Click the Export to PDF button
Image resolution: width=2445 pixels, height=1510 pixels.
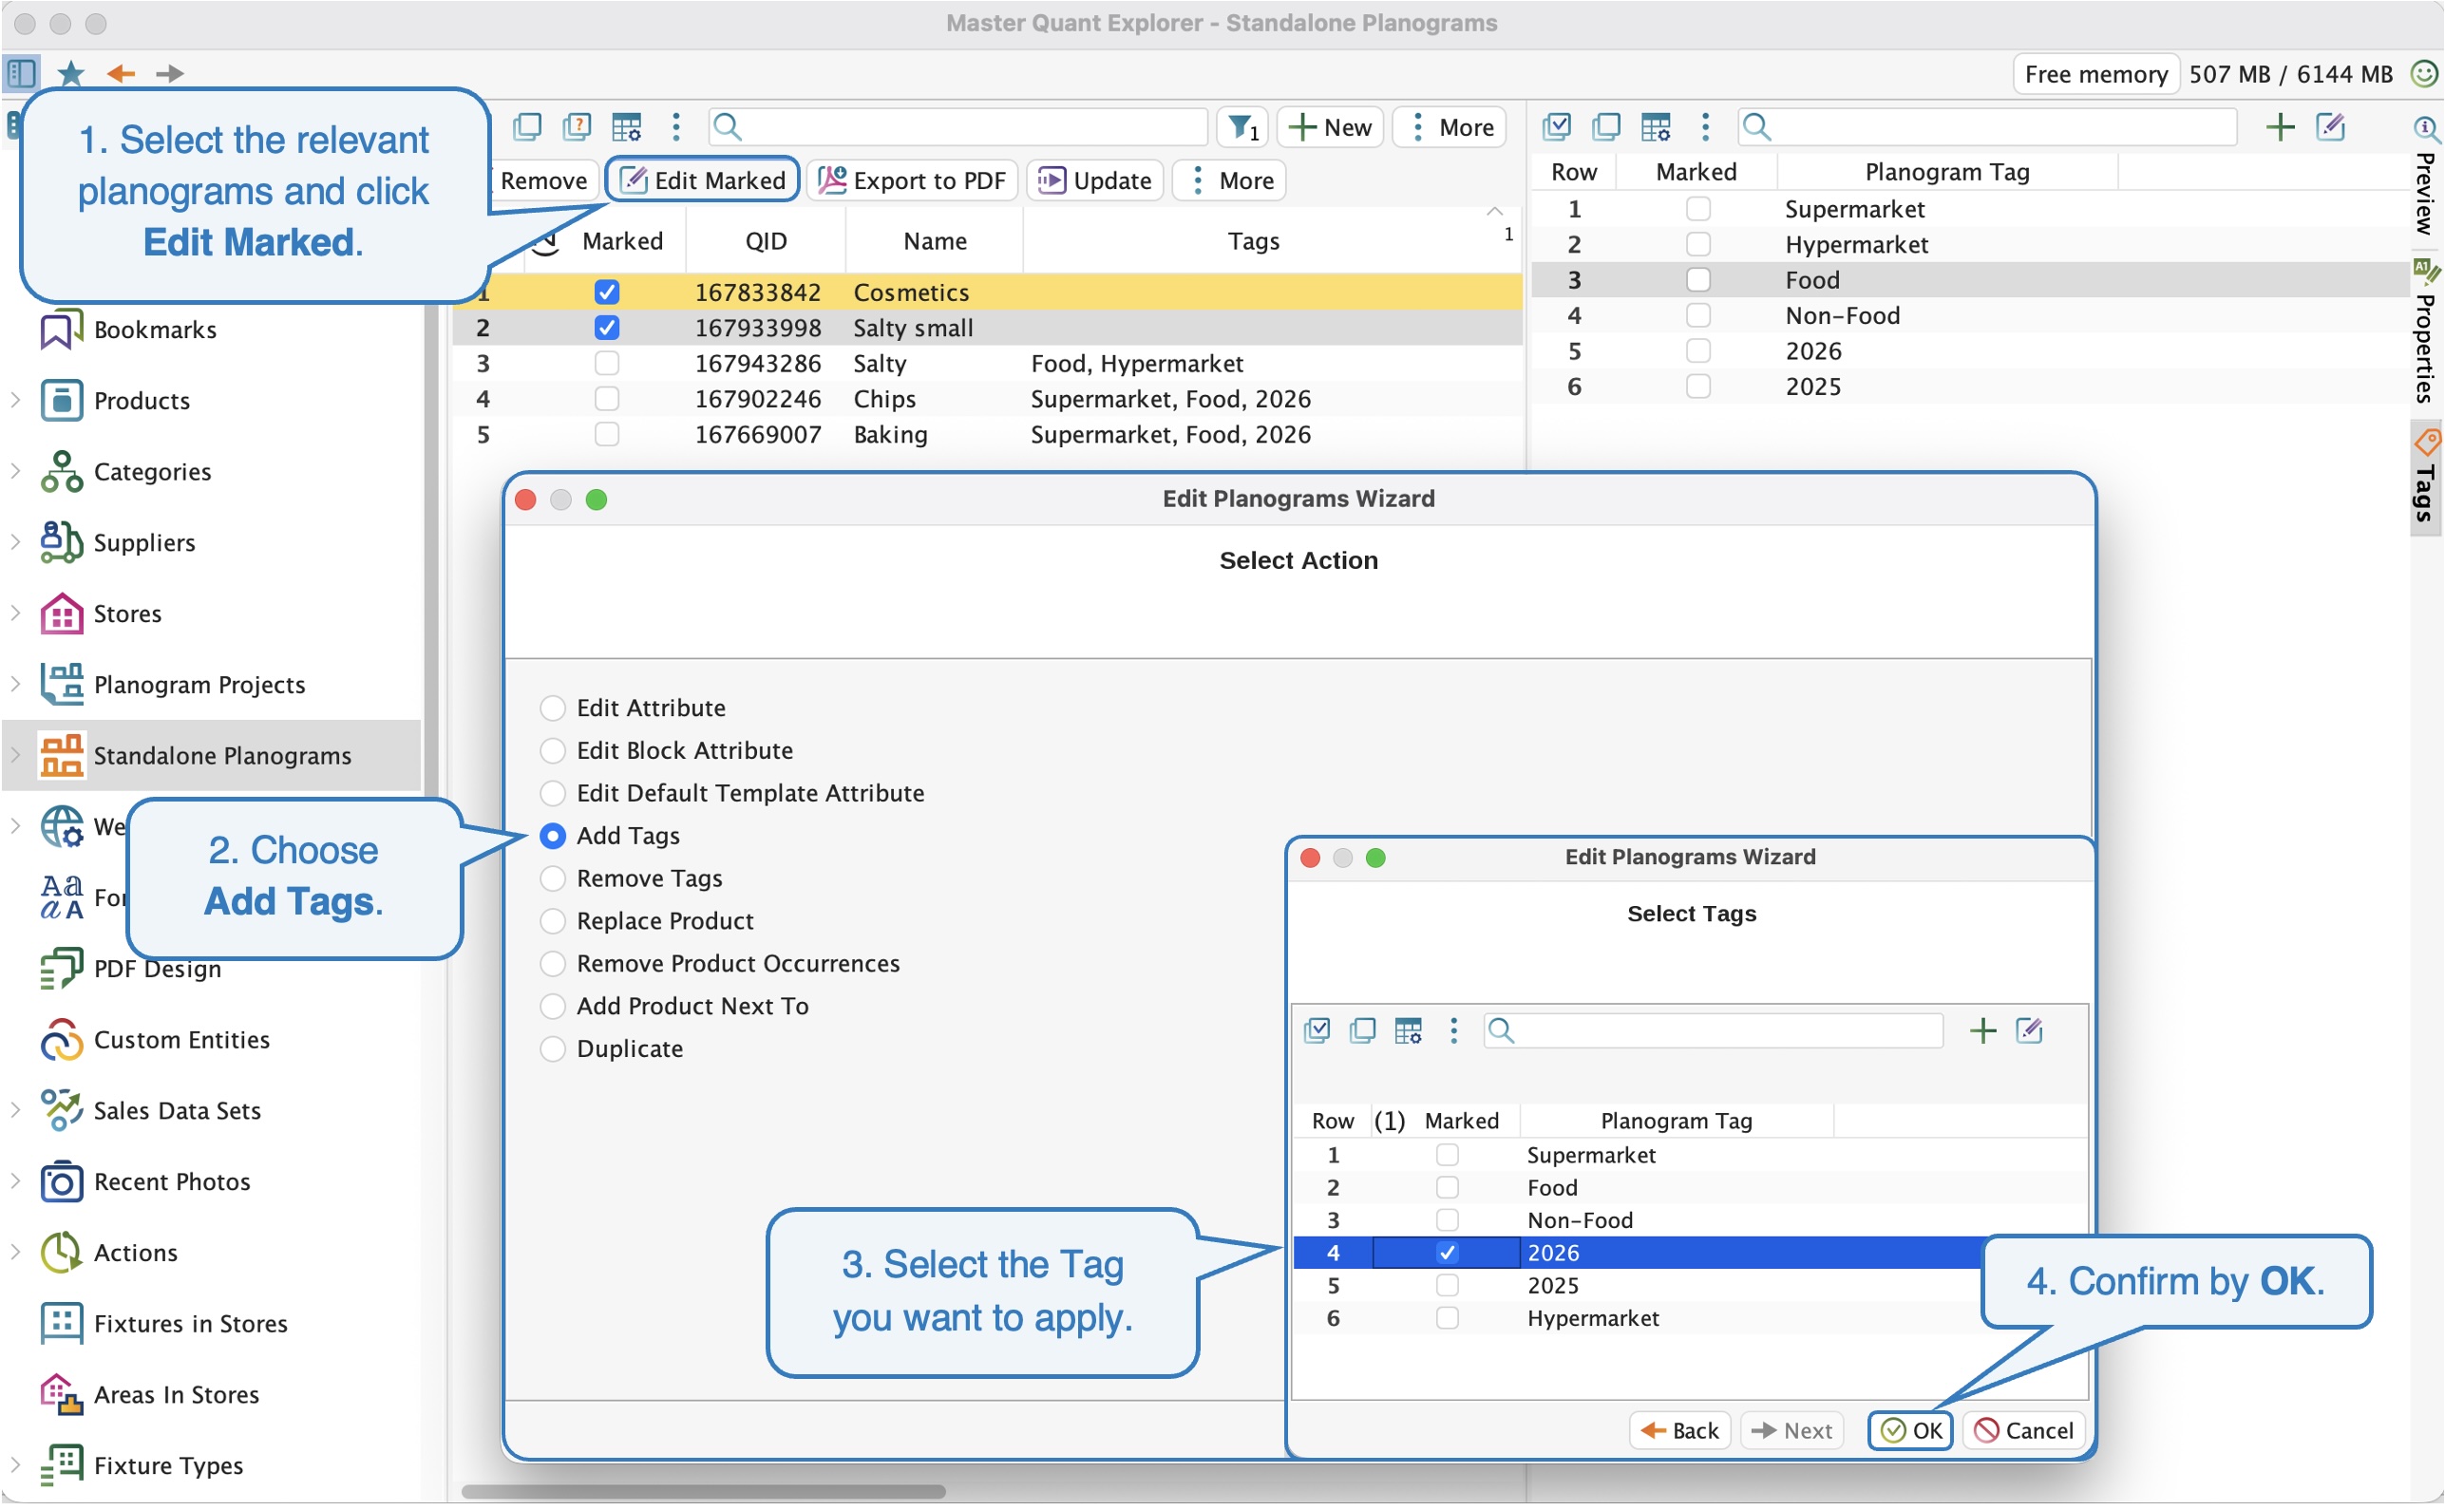click(911, 180)
